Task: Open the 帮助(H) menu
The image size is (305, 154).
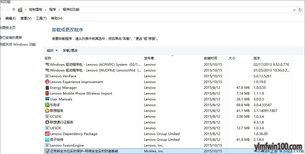Action: click(x=57, y=18)
